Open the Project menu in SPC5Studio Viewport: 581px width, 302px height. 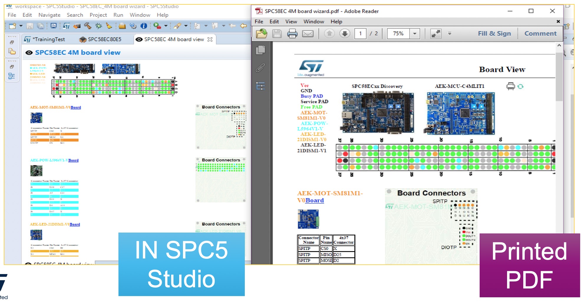click(98, 15)
